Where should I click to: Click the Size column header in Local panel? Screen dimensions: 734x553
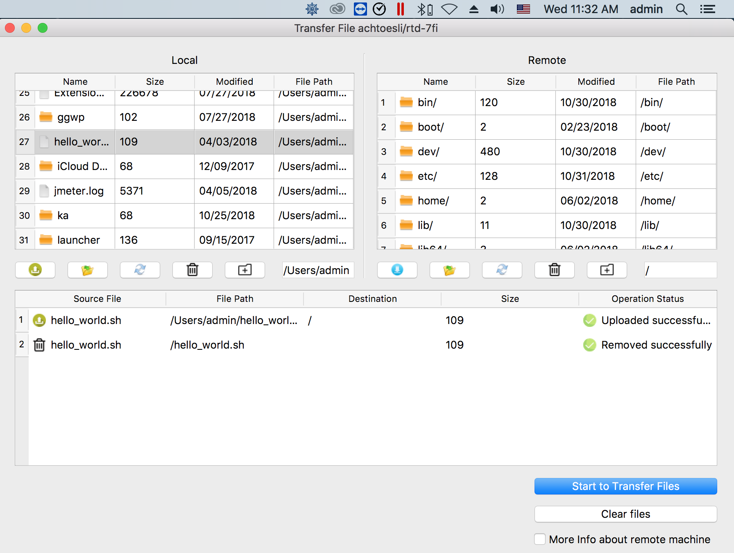coord(154,82)
